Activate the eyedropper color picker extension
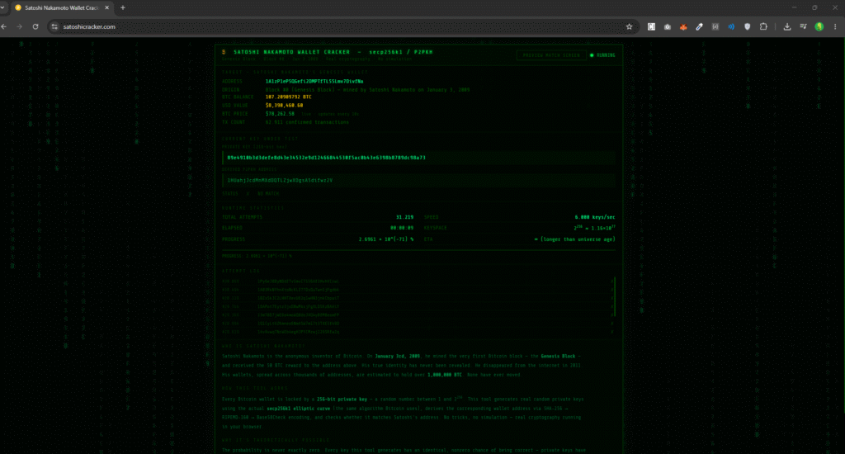845x454 pixels. (699, 26)
